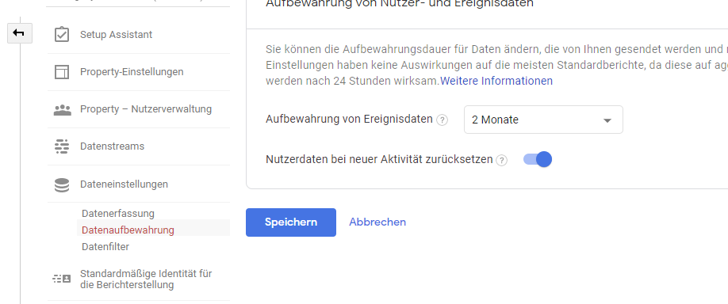728x304 pixels.
Task: Click the Datenstreams icon
Action: pos(62,146)
